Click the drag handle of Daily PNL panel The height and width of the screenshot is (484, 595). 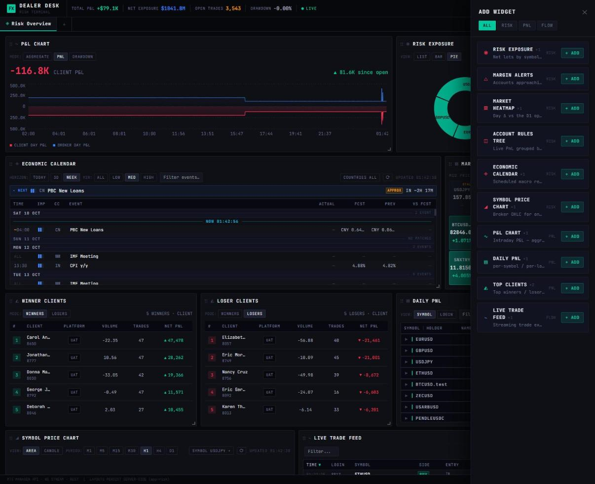[x=402, y=301]
